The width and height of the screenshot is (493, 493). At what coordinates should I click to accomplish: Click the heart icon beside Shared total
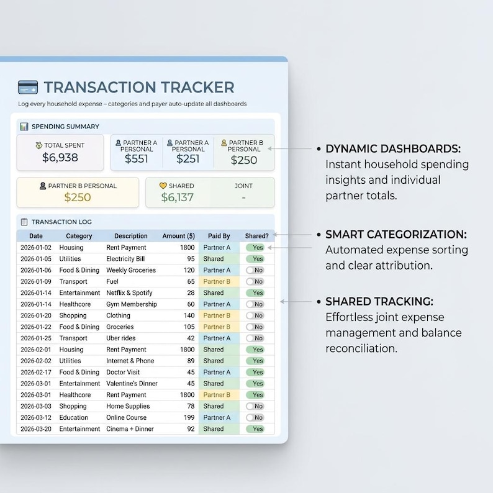pyautogui.click(x=163, y=186)
